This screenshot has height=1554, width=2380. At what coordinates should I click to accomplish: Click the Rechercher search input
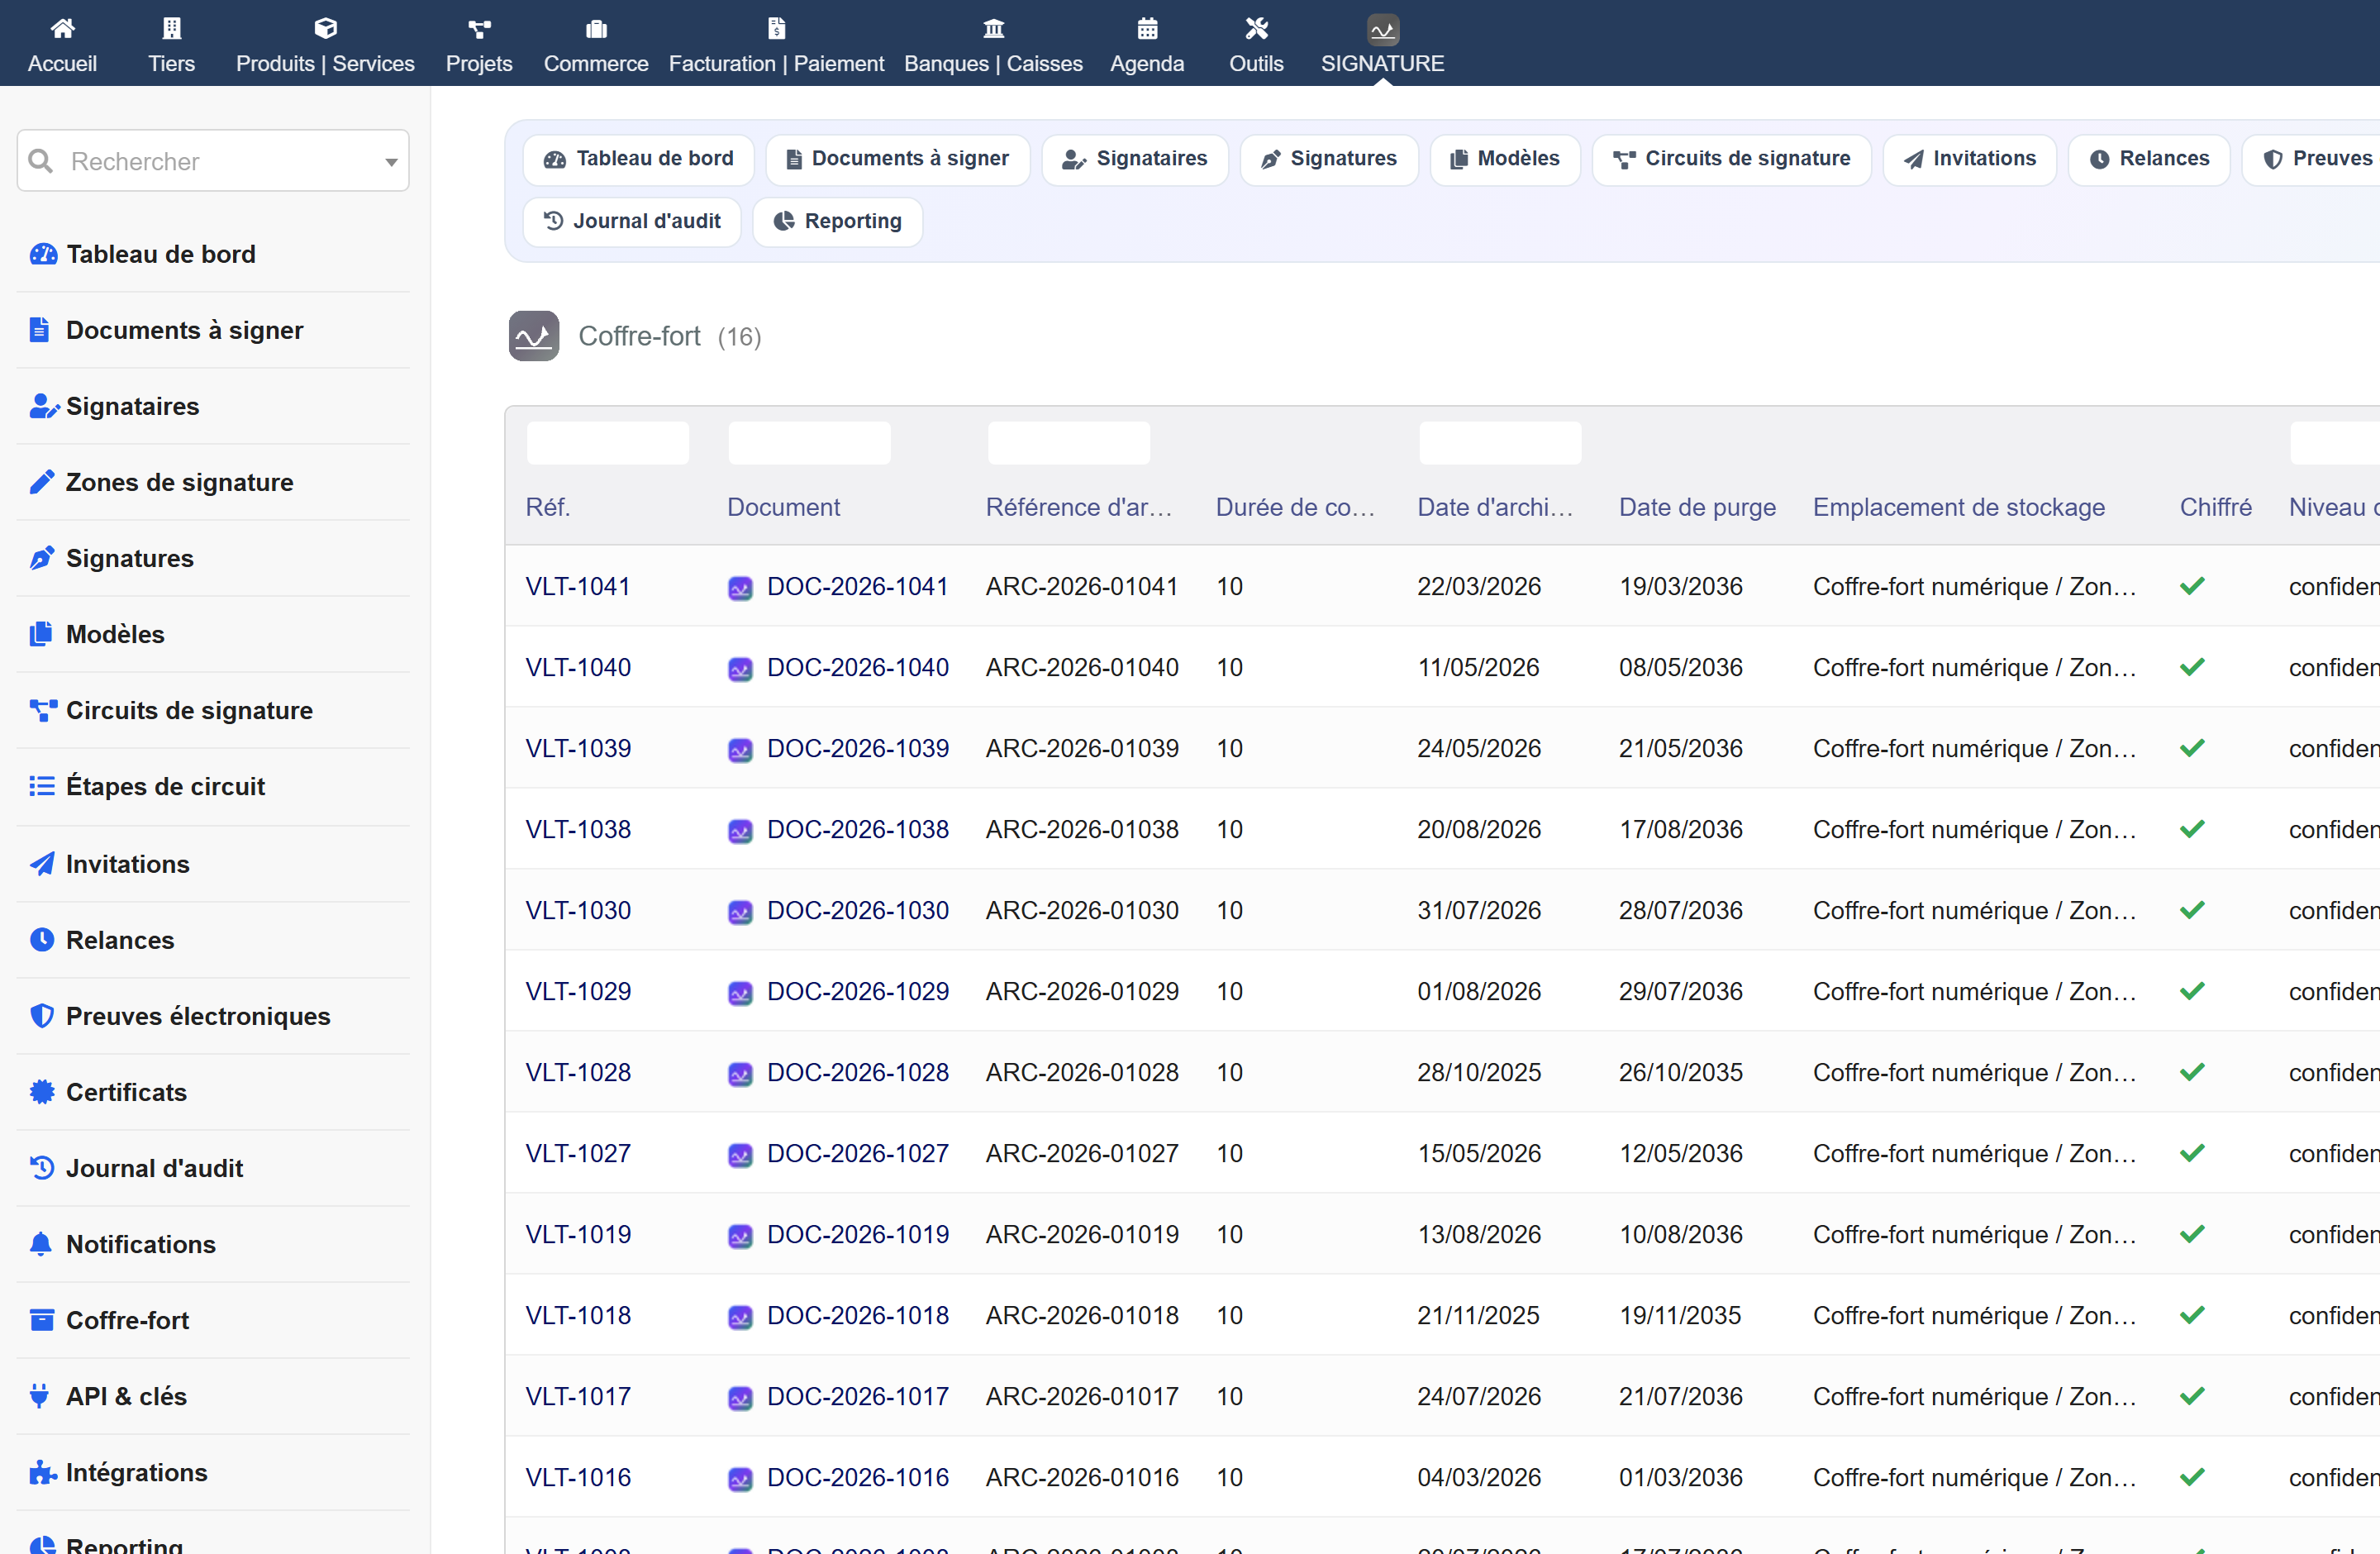coord(213,161)
